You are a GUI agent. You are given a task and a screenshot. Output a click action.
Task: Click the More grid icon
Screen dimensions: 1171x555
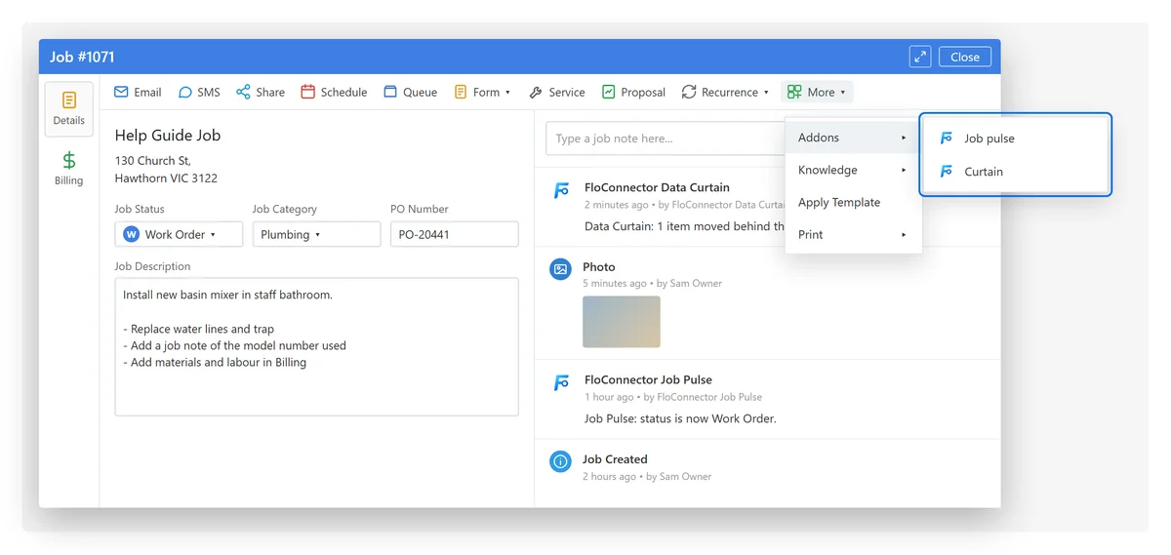[x=794, y=92]
